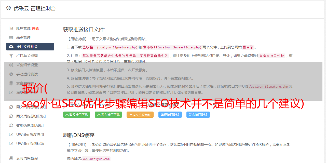This screenshot has height=163, width=326.
Task: Go to 栏目与关键词 in sidebar
Action: pos(27,56)
